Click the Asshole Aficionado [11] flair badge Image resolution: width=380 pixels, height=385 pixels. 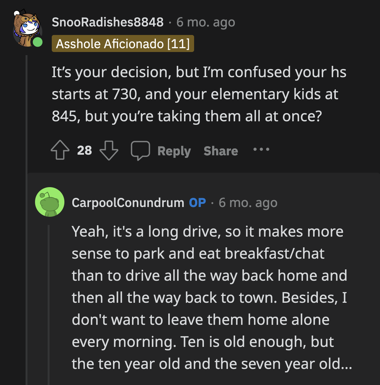[x=123, y=43]
